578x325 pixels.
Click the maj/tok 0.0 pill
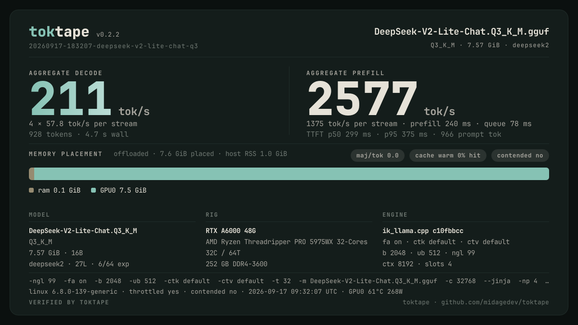[x=378, y=156]
